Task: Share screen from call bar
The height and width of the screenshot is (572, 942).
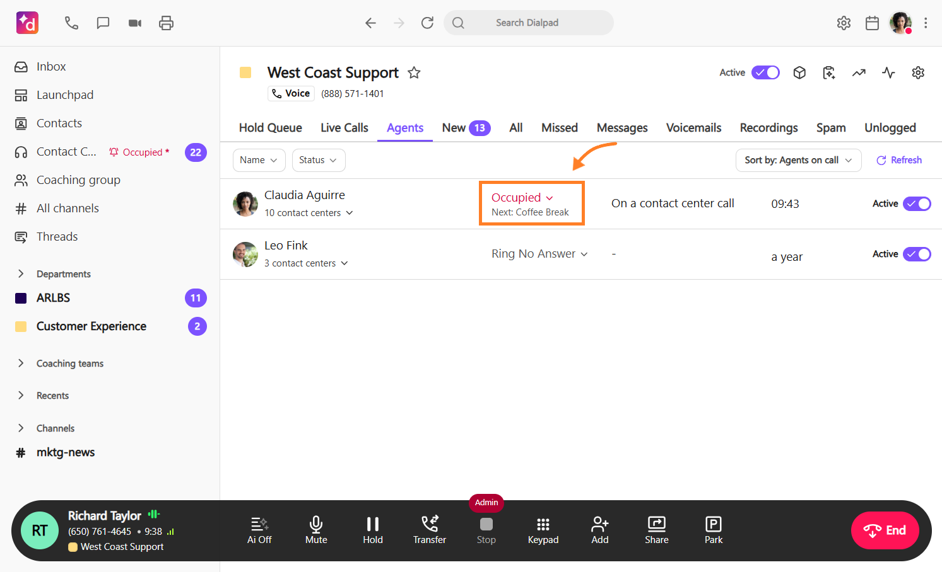Action: tap(657, 530)
